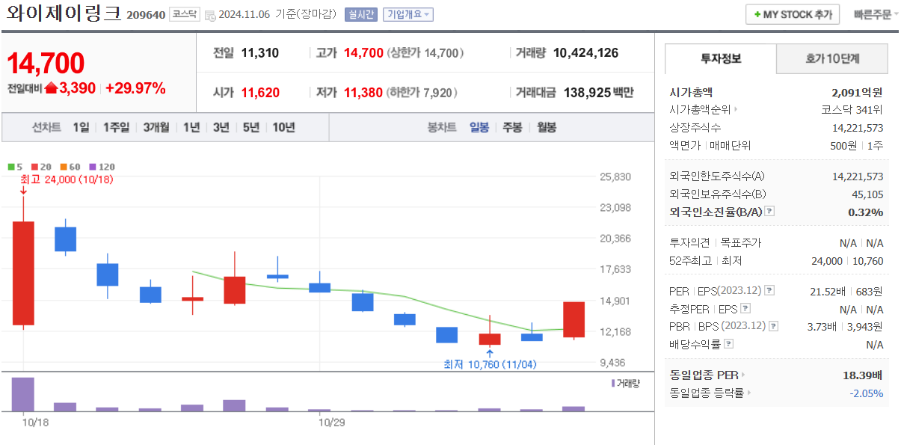Screen dimensions: 901x445
Task: Click help icon next to 외국인소진율(B/A)
Action: pos(769,212)
